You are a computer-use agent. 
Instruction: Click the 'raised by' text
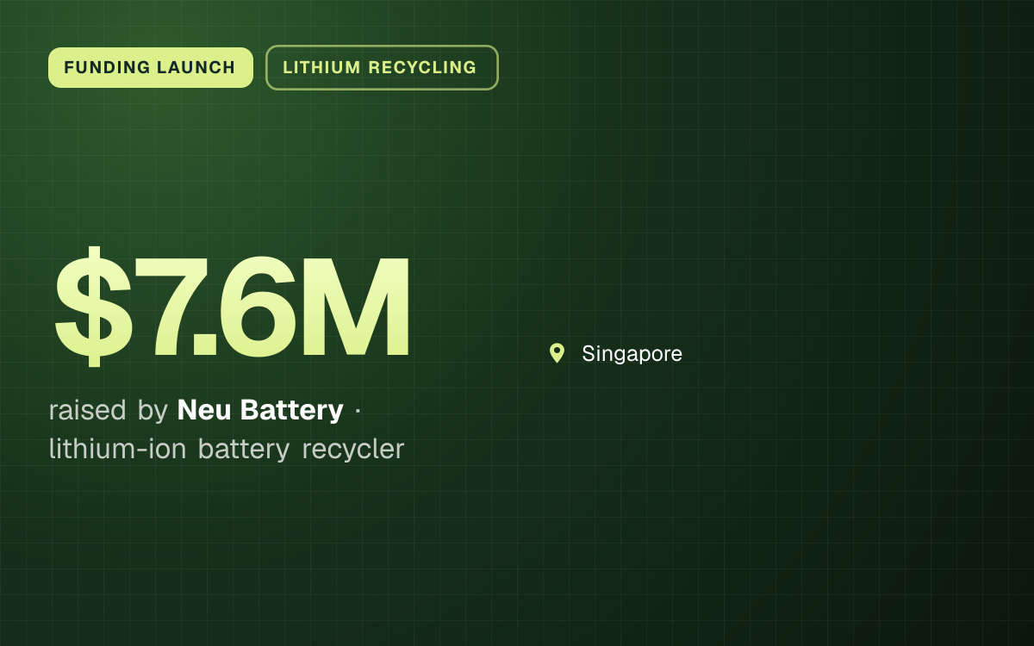(x=108, y=410)
